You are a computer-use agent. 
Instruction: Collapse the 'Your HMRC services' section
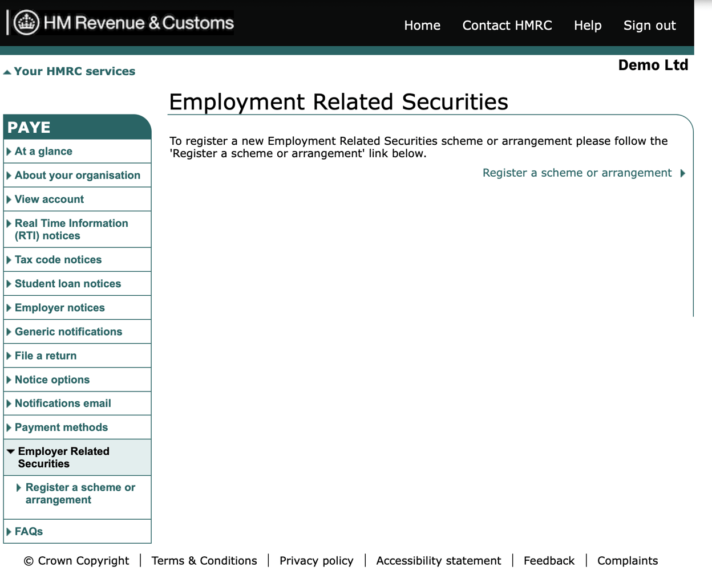pos(7,71)
